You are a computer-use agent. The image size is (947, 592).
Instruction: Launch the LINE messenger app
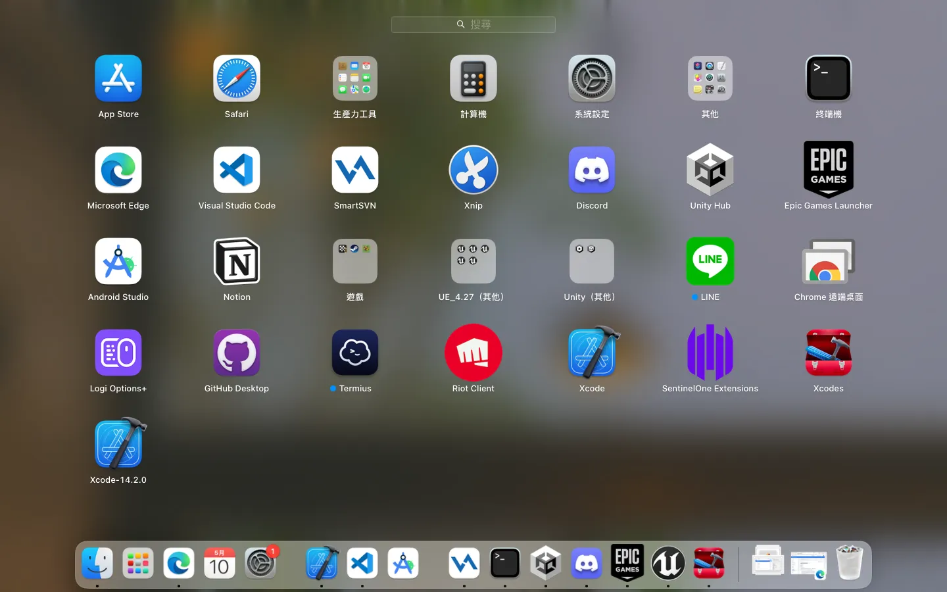coord(710,261)
